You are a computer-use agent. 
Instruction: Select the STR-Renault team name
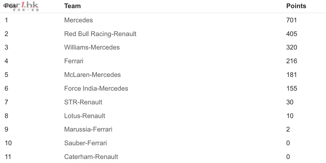click(83, 102)
